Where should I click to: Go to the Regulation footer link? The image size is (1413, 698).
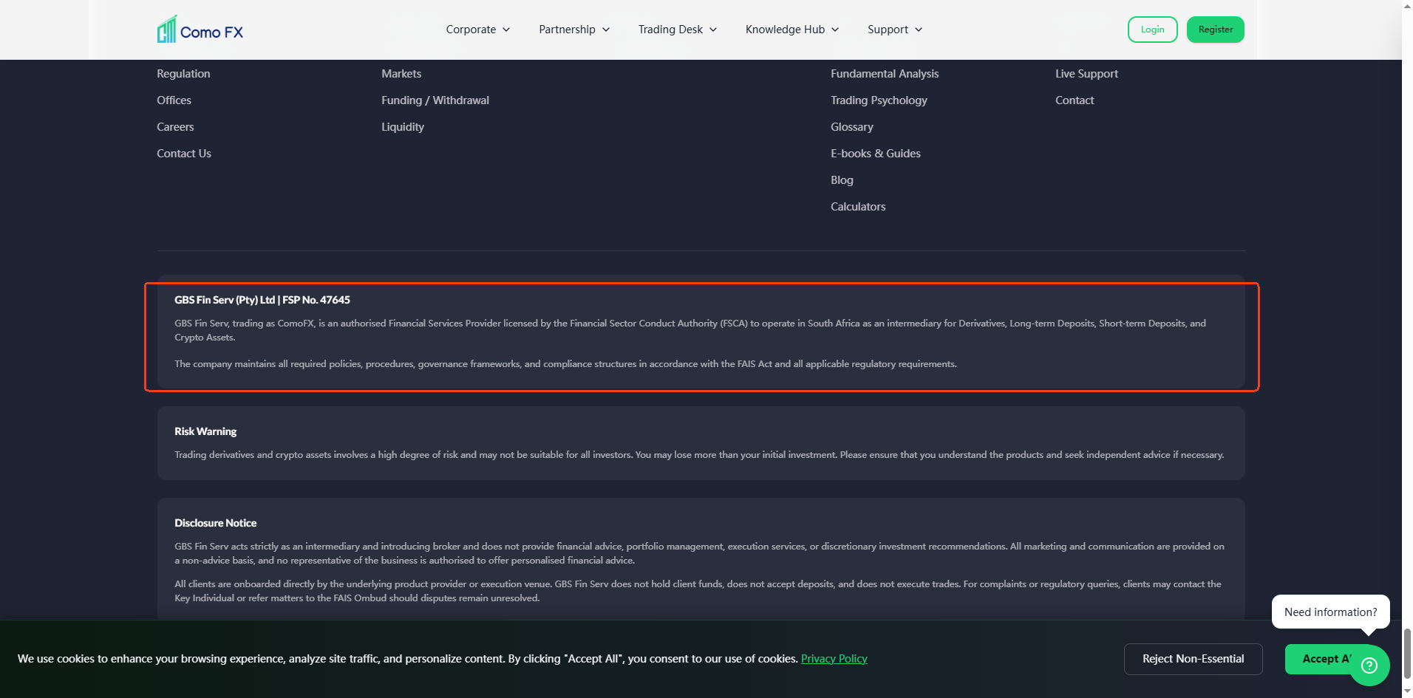[x=183, y=74]
